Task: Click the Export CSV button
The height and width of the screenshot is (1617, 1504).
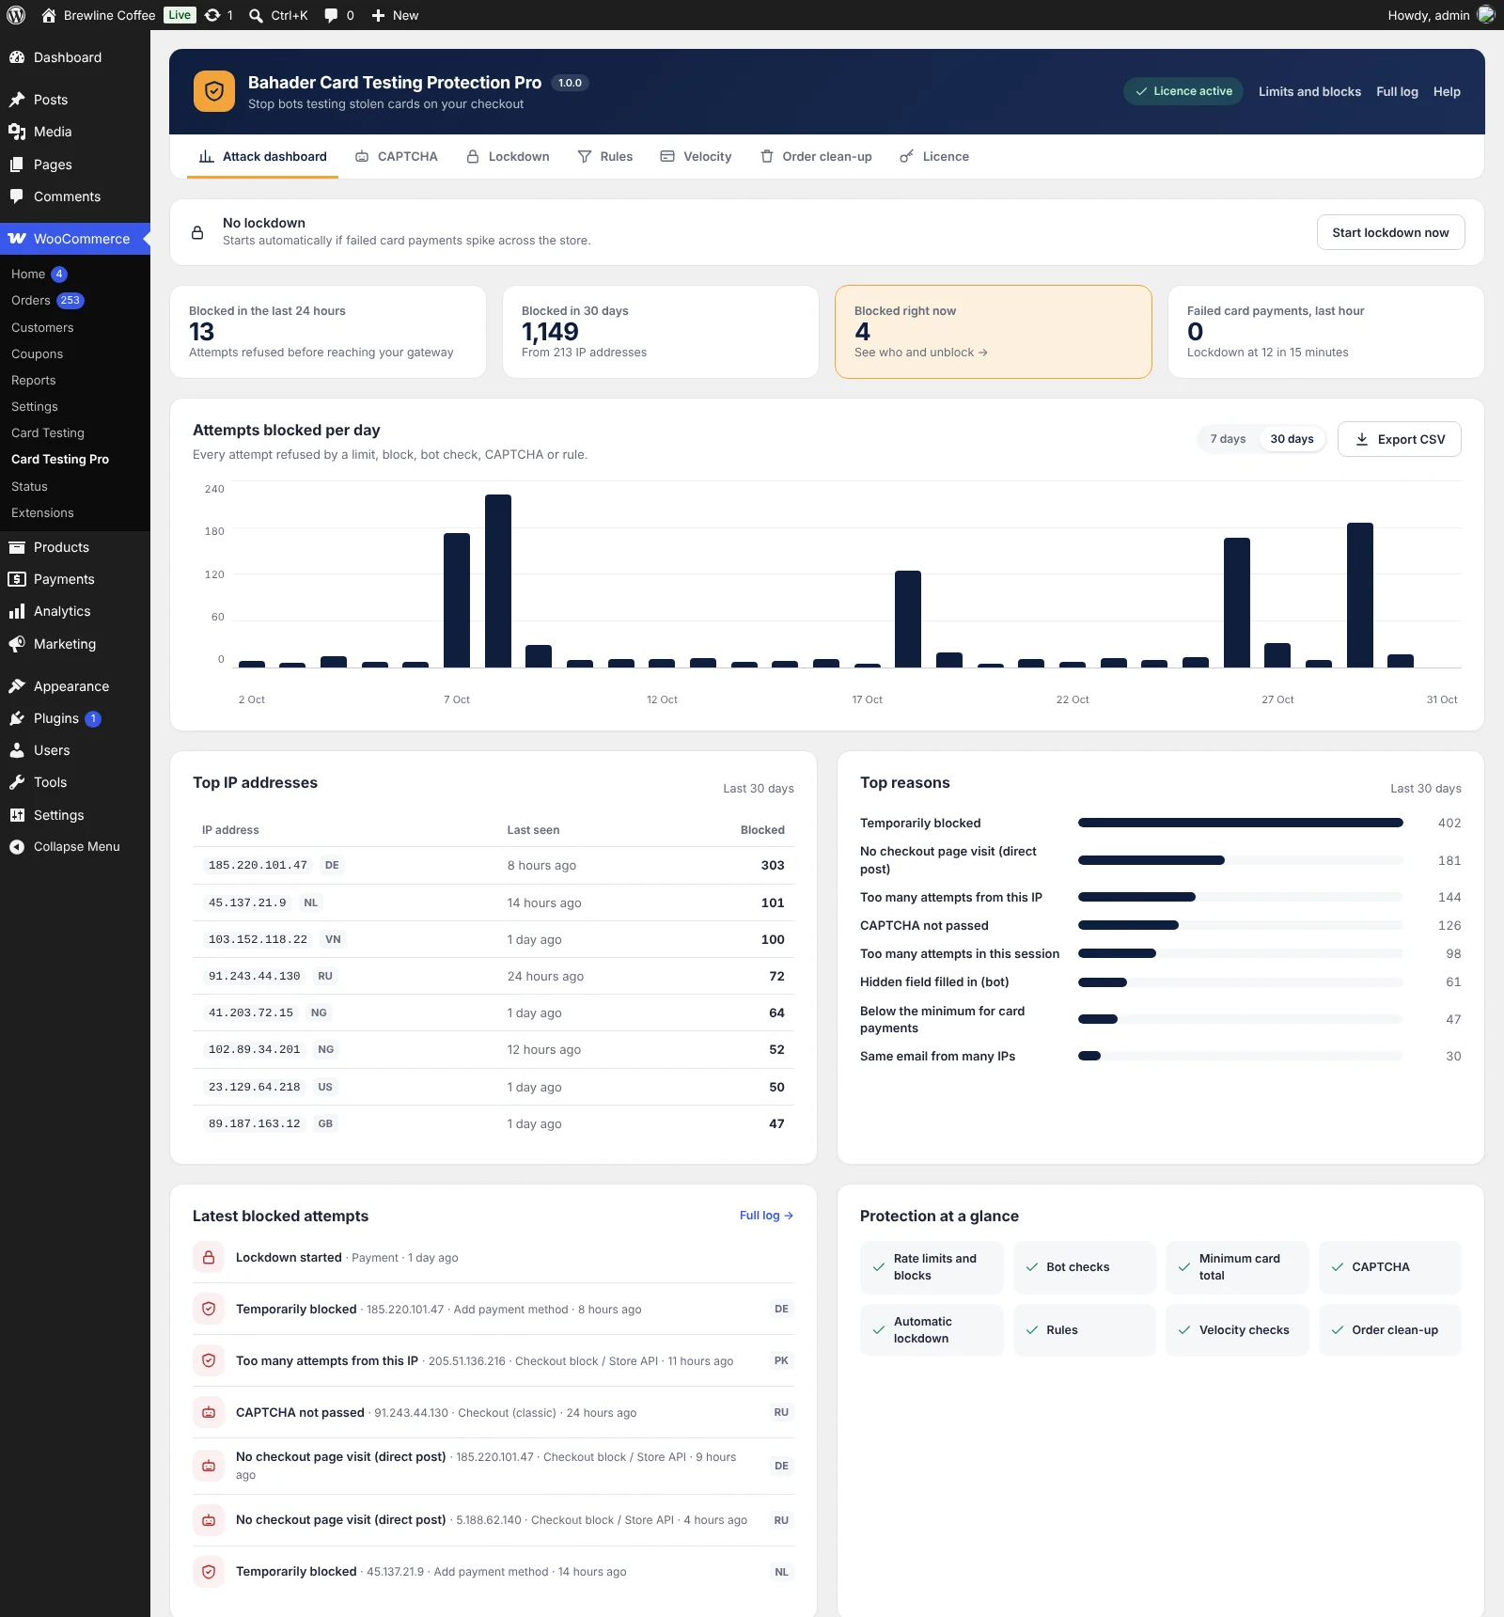Action: pyautogui.click(x=1399, y=439)
